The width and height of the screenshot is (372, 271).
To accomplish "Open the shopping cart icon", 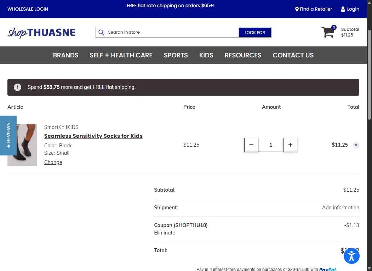I will pos(328,32).
